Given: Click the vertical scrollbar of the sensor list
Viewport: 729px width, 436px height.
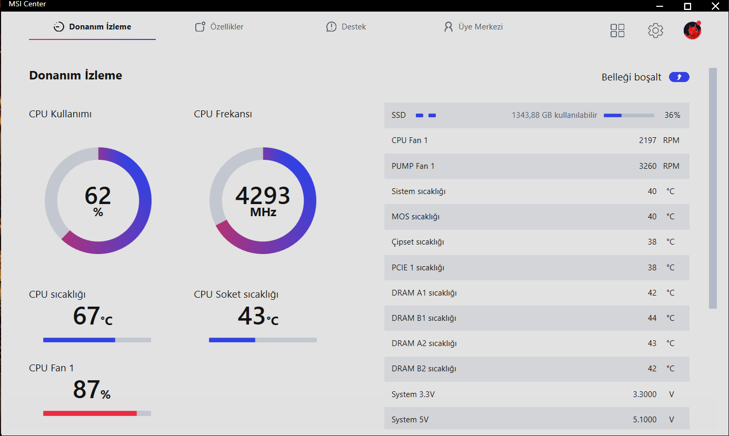Looking at the screenshot, I should click(713, 188).
